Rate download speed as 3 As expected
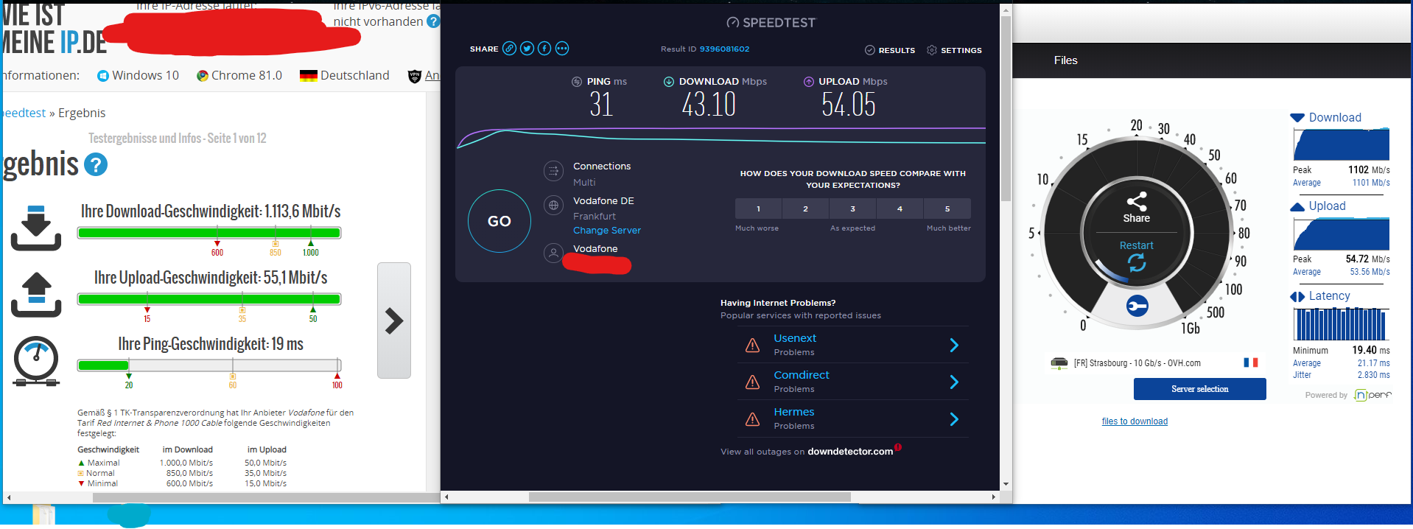Viewport: 1413px width, 529px height. coord(852,209)
